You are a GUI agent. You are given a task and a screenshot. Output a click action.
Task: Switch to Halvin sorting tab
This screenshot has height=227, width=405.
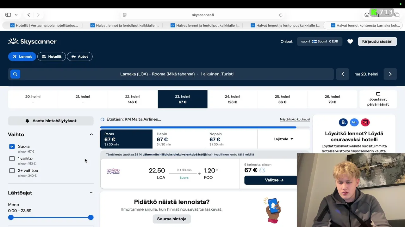[179, 139]
